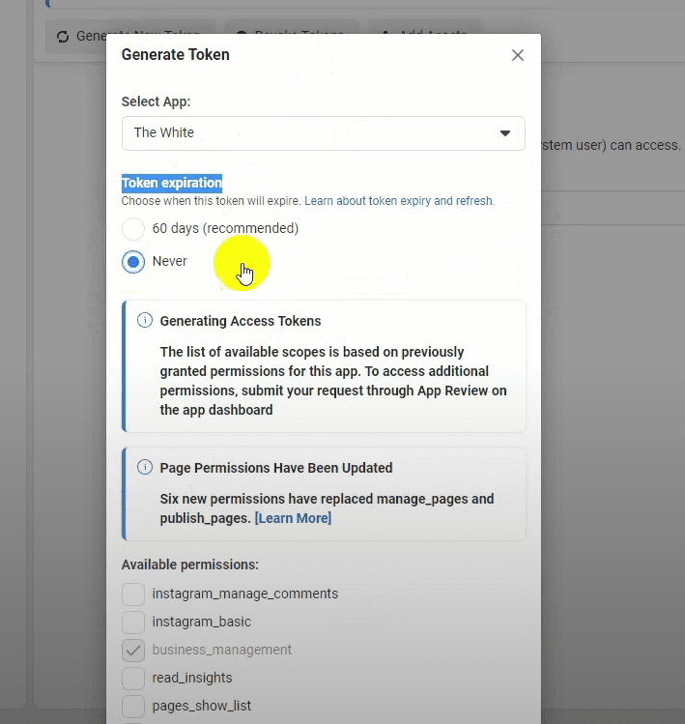Click the Available permissions heading
The height and width of the screenshot is (724, 685).
pos(189,565)
